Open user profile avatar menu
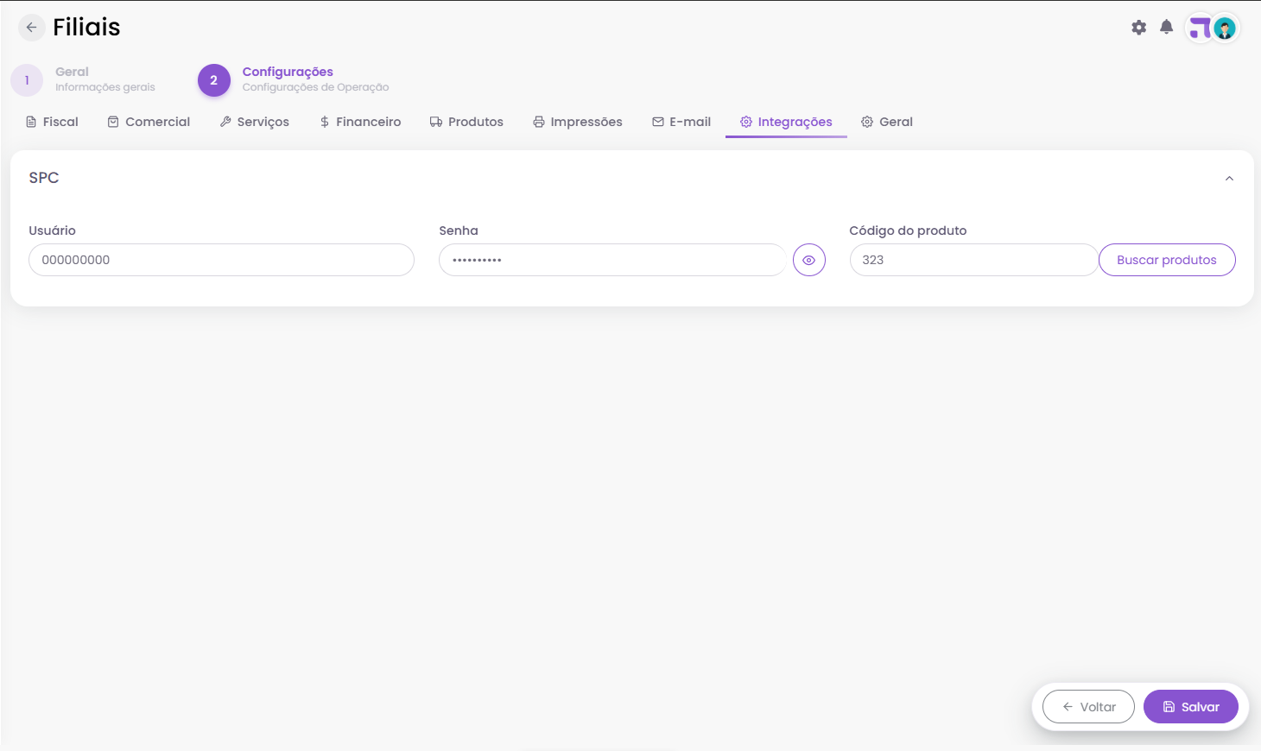The height and width of the screenshot is (751, 1261). click(1225, 28)
